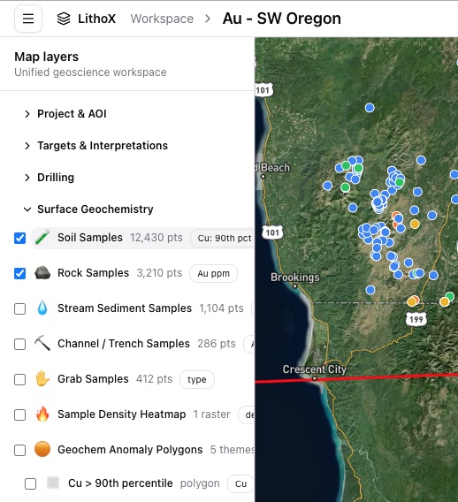Click the Channel / Trench Samples layer name
Viewport: 458px width, 502px height.
(x=124, y=343)
